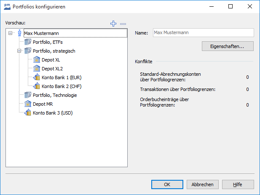
Task: Click the person icon for Max Mustermann
Action: tap(19, 33)
